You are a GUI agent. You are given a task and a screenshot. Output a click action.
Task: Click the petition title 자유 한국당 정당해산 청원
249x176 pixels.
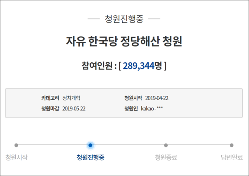(124, 42)
